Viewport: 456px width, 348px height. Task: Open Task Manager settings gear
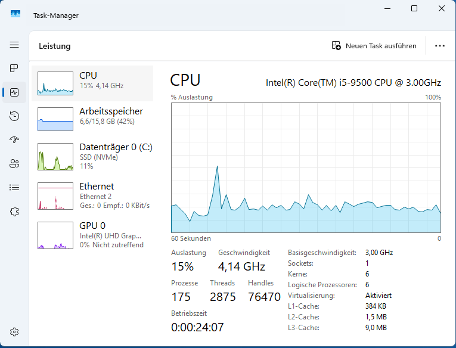[x=14, y=332]
